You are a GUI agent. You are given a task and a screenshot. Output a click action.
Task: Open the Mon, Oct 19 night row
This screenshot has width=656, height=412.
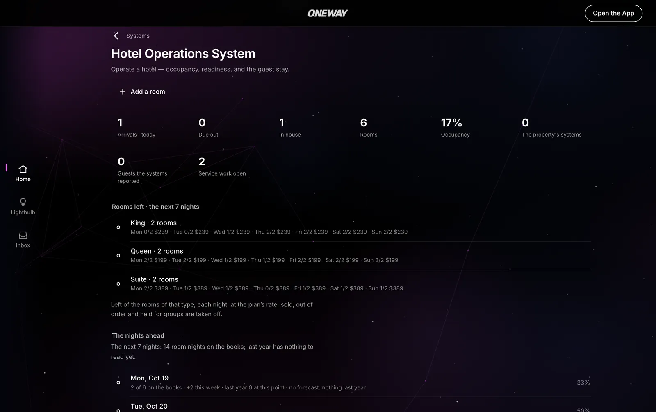(351, 383)
